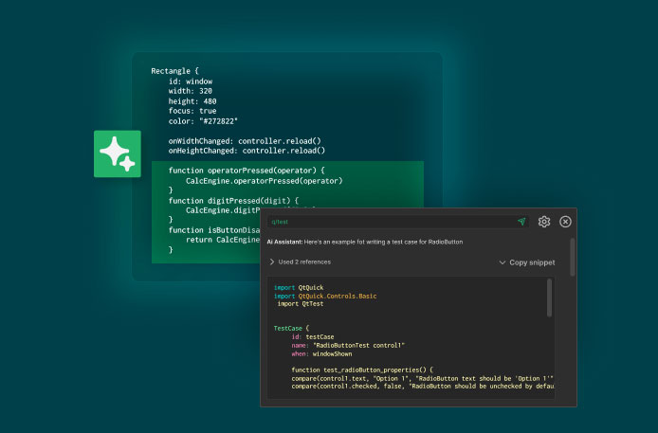
Task: Click the 'id: window' line
Action: [x=191, y=81]
